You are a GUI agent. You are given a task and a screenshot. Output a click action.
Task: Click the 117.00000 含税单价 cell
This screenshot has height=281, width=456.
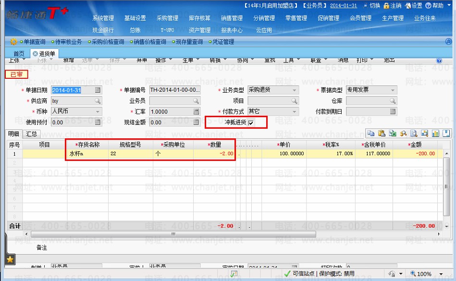point(374,154)
